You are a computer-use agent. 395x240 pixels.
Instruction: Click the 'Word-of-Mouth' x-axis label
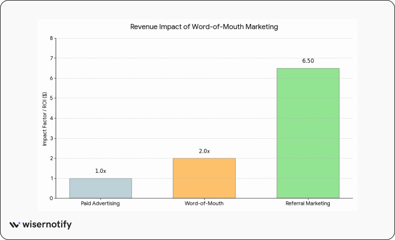click(204, 204)
